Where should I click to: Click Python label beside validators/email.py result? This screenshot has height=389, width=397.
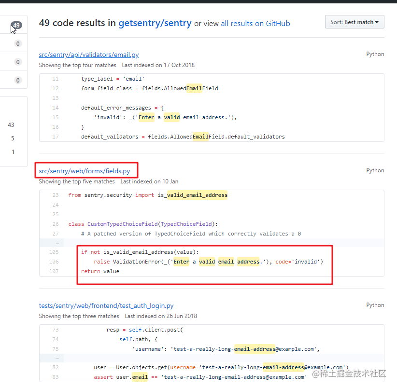click(375, 54)
